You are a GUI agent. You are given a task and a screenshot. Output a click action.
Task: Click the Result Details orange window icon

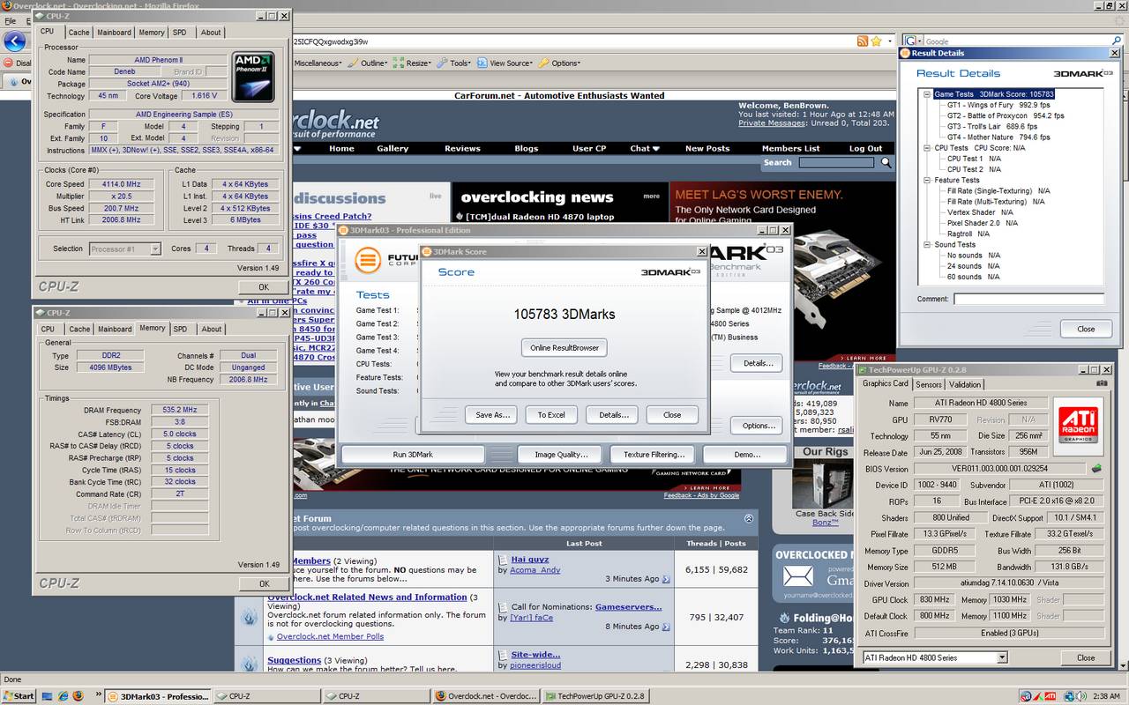point(905,53)
